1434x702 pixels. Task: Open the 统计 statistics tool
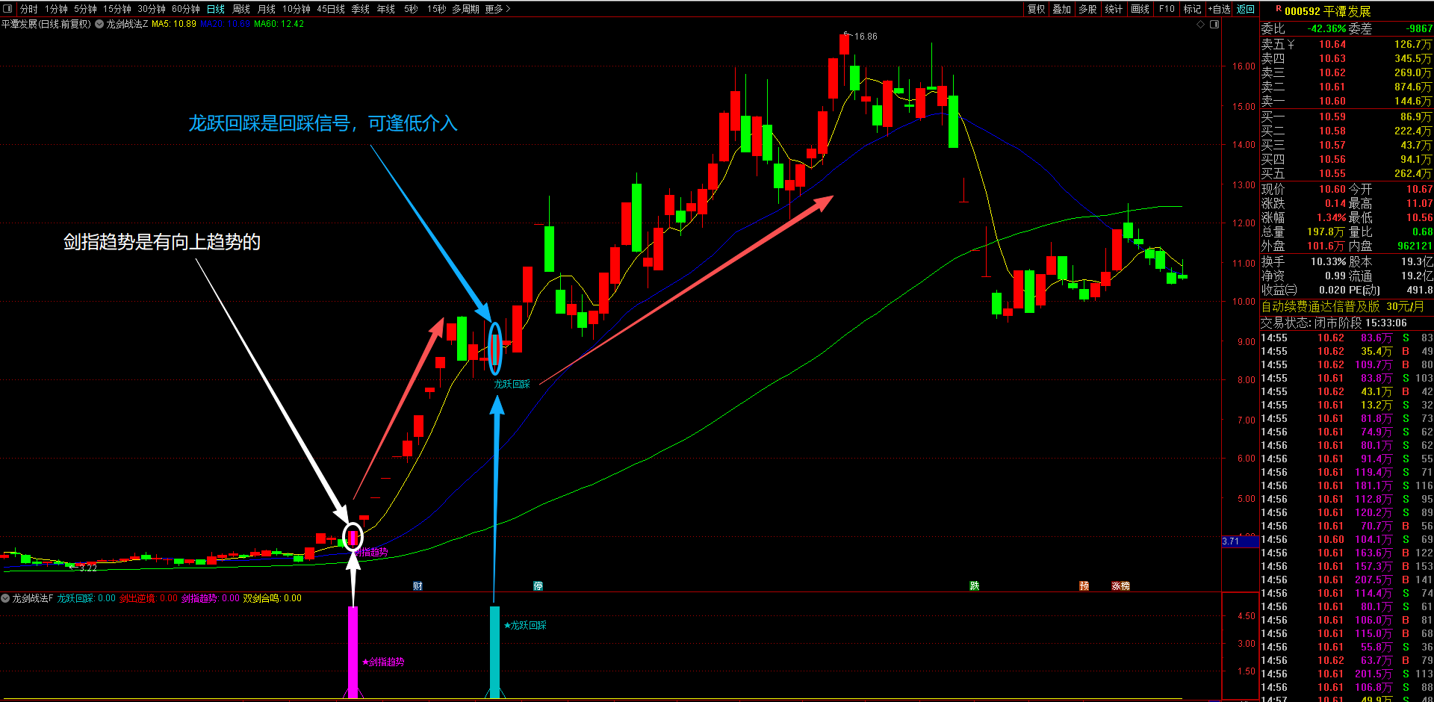click(1114, 9)
